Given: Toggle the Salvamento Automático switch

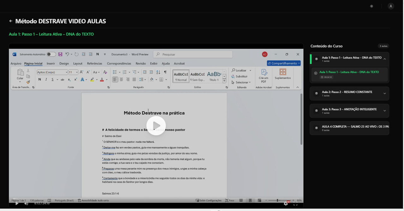Looking at the screenshot, I should coord(51,54).
